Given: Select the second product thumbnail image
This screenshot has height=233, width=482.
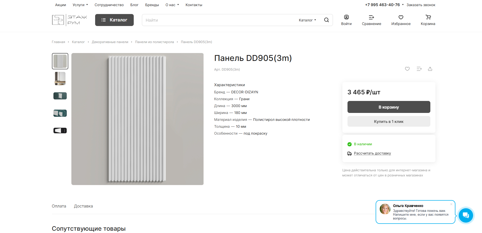Looking at the screenshot, I should coord(60,79).
